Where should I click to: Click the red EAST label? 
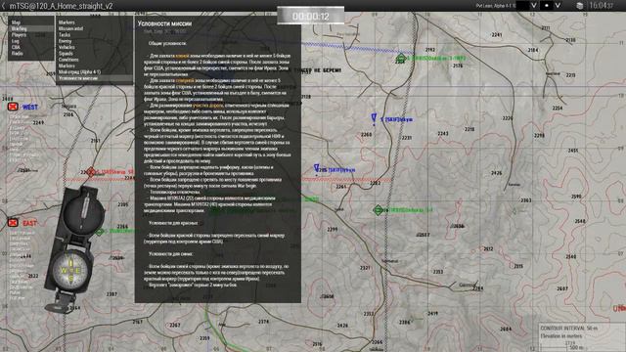pos(29,223)
